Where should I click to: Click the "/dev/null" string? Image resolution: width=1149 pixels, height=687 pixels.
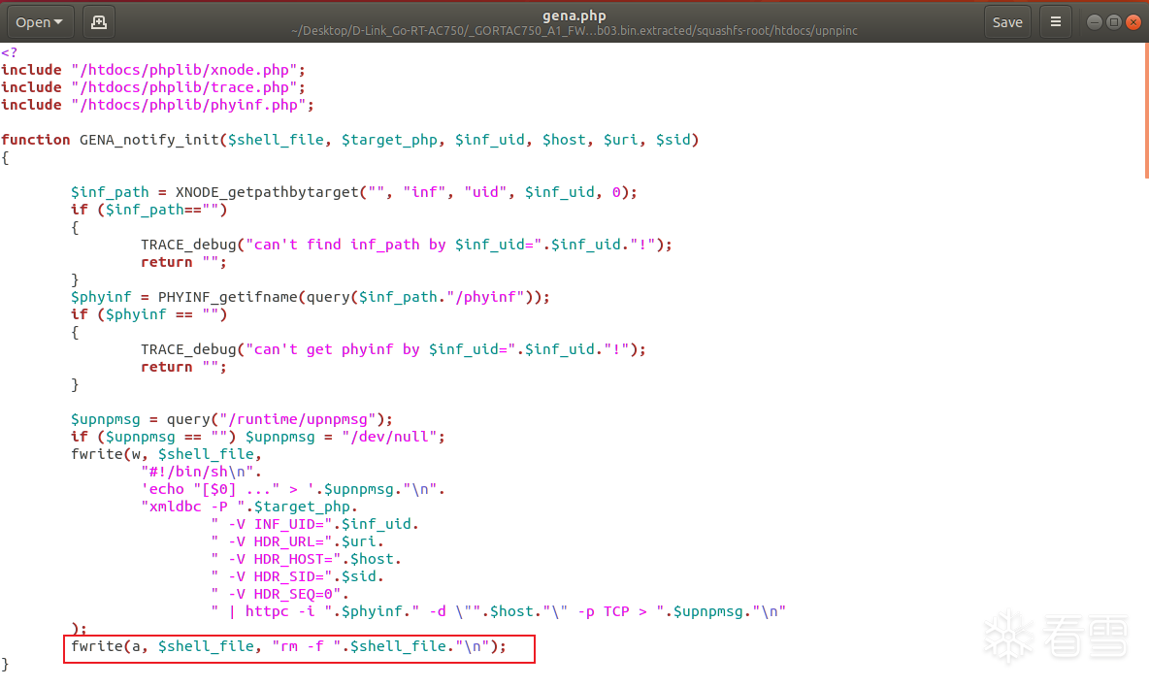coord(389,437)
